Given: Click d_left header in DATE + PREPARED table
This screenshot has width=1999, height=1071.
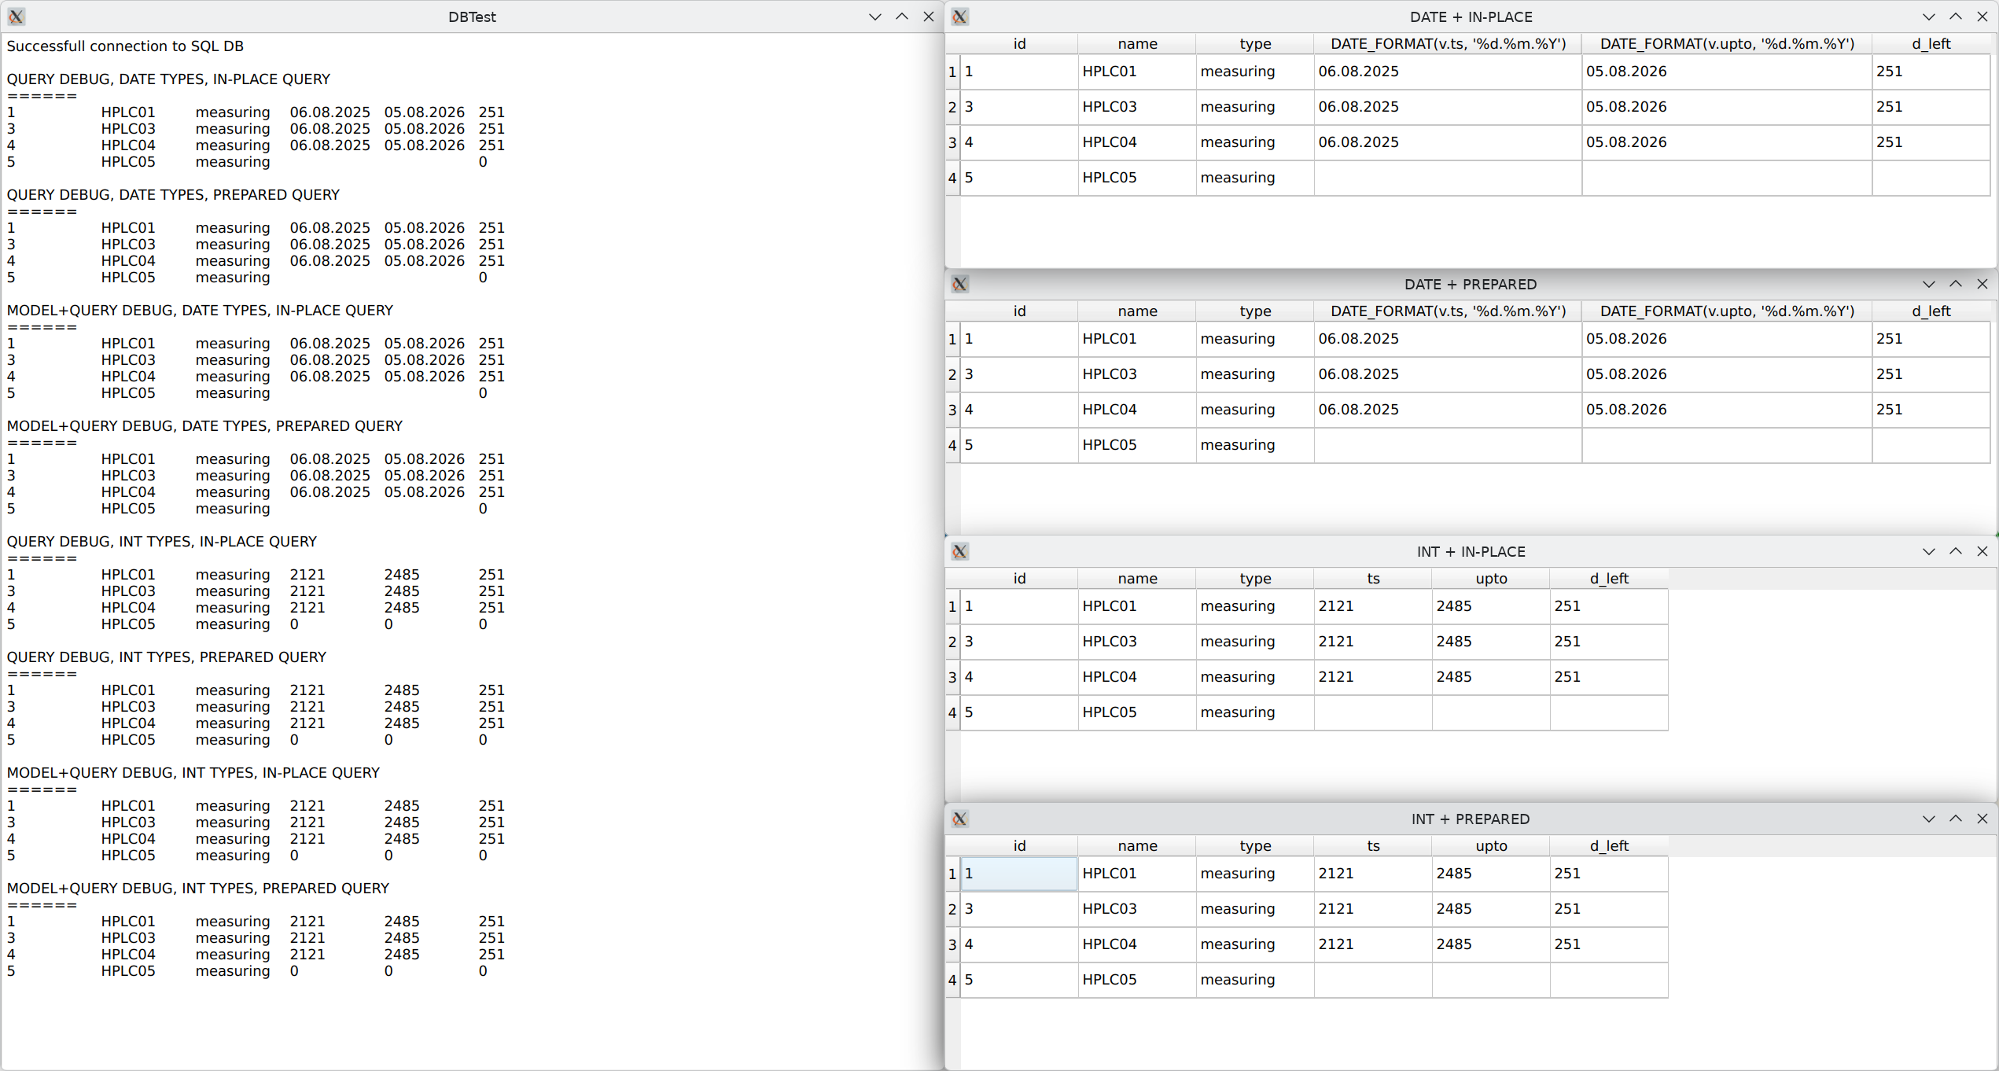Looking at the screenshot, I should pos(1931,311).
